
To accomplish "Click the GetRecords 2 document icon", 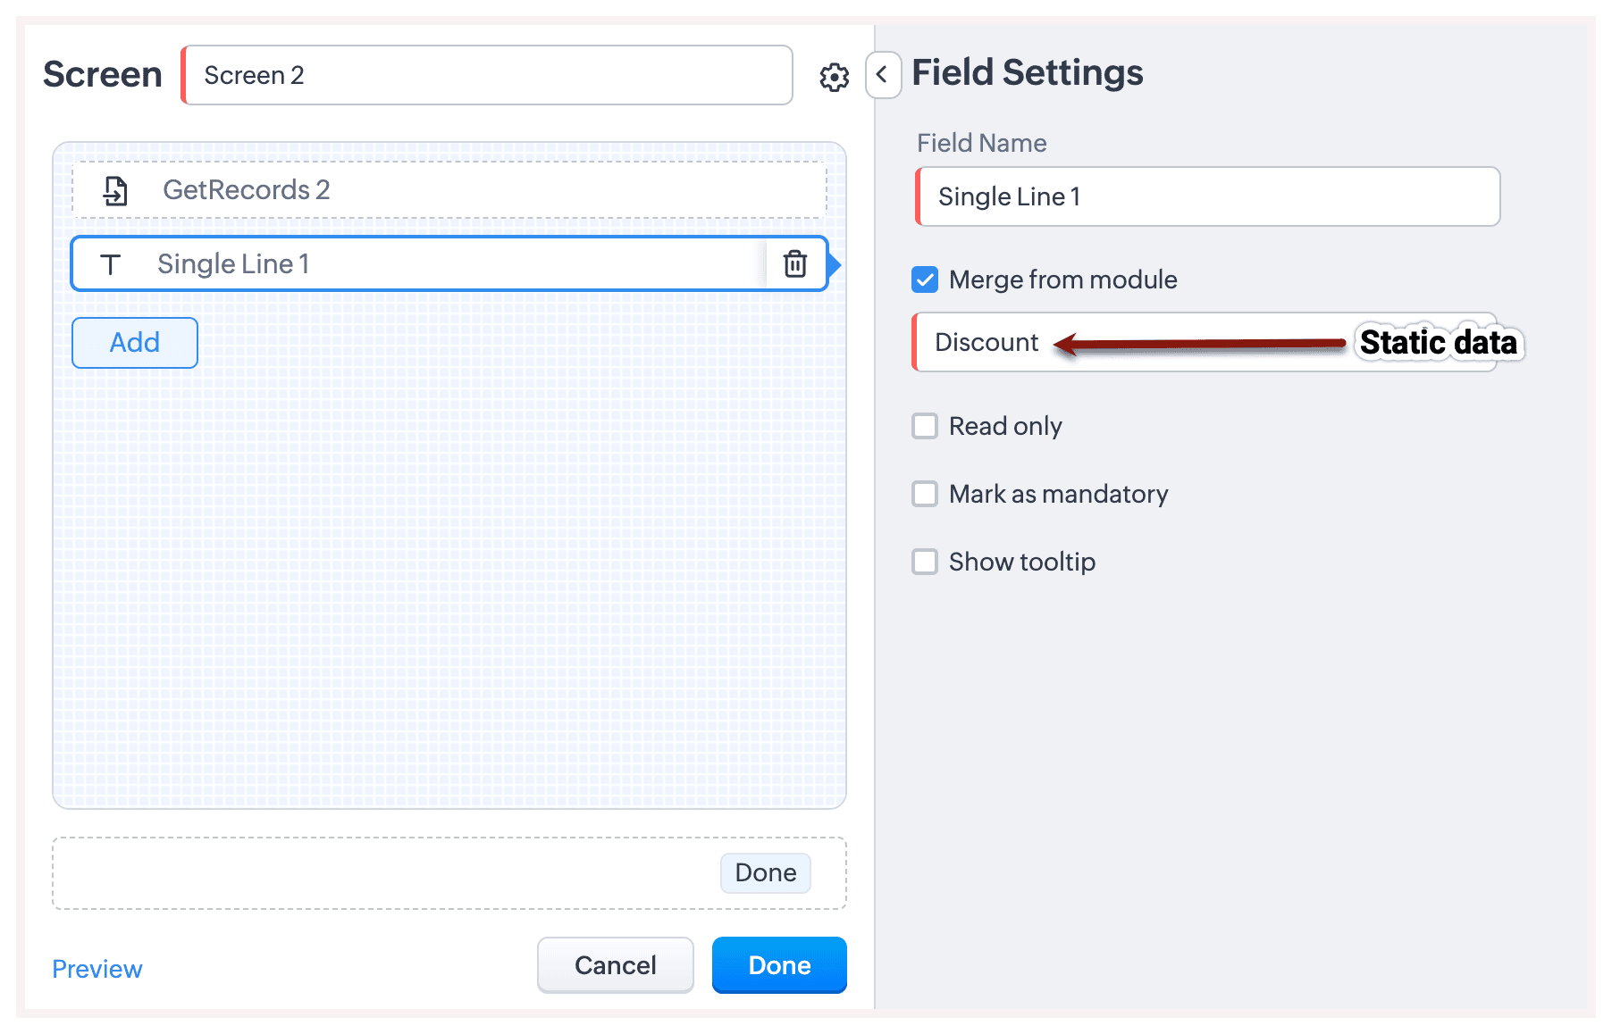I will 115,190.
